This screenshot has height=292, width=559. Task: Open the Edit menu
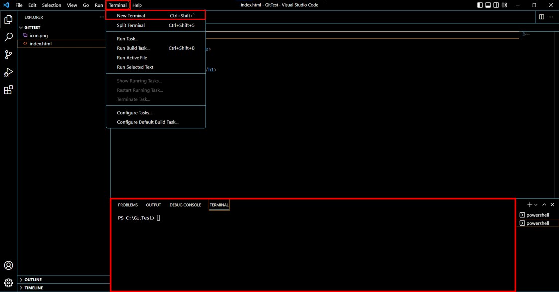(32, 5)
